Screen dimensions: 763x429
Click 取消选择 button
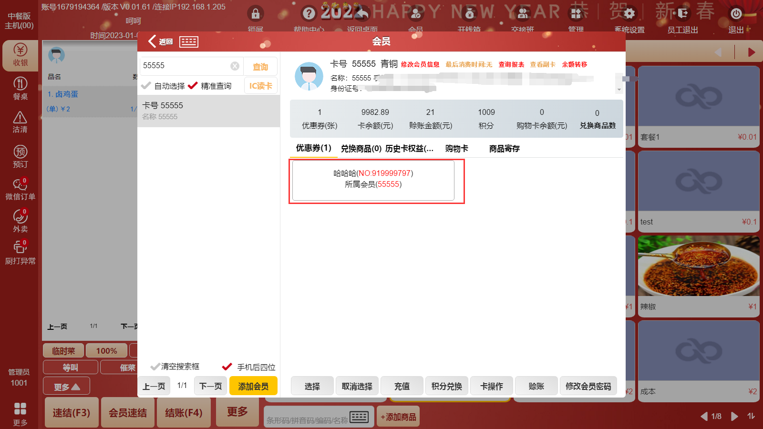(357, 386)
